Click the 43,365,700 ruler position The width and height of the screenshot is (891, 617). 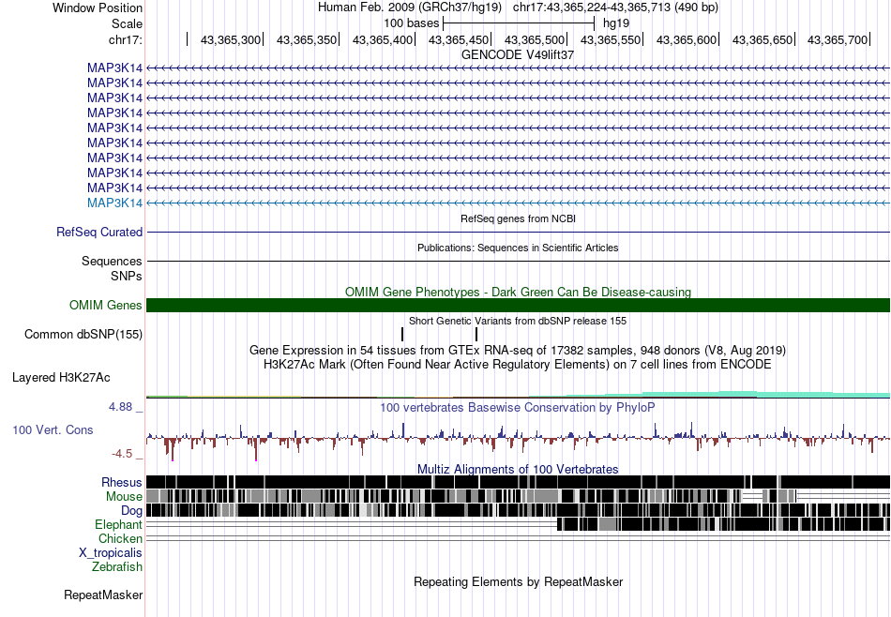click(x=838, y=39)
